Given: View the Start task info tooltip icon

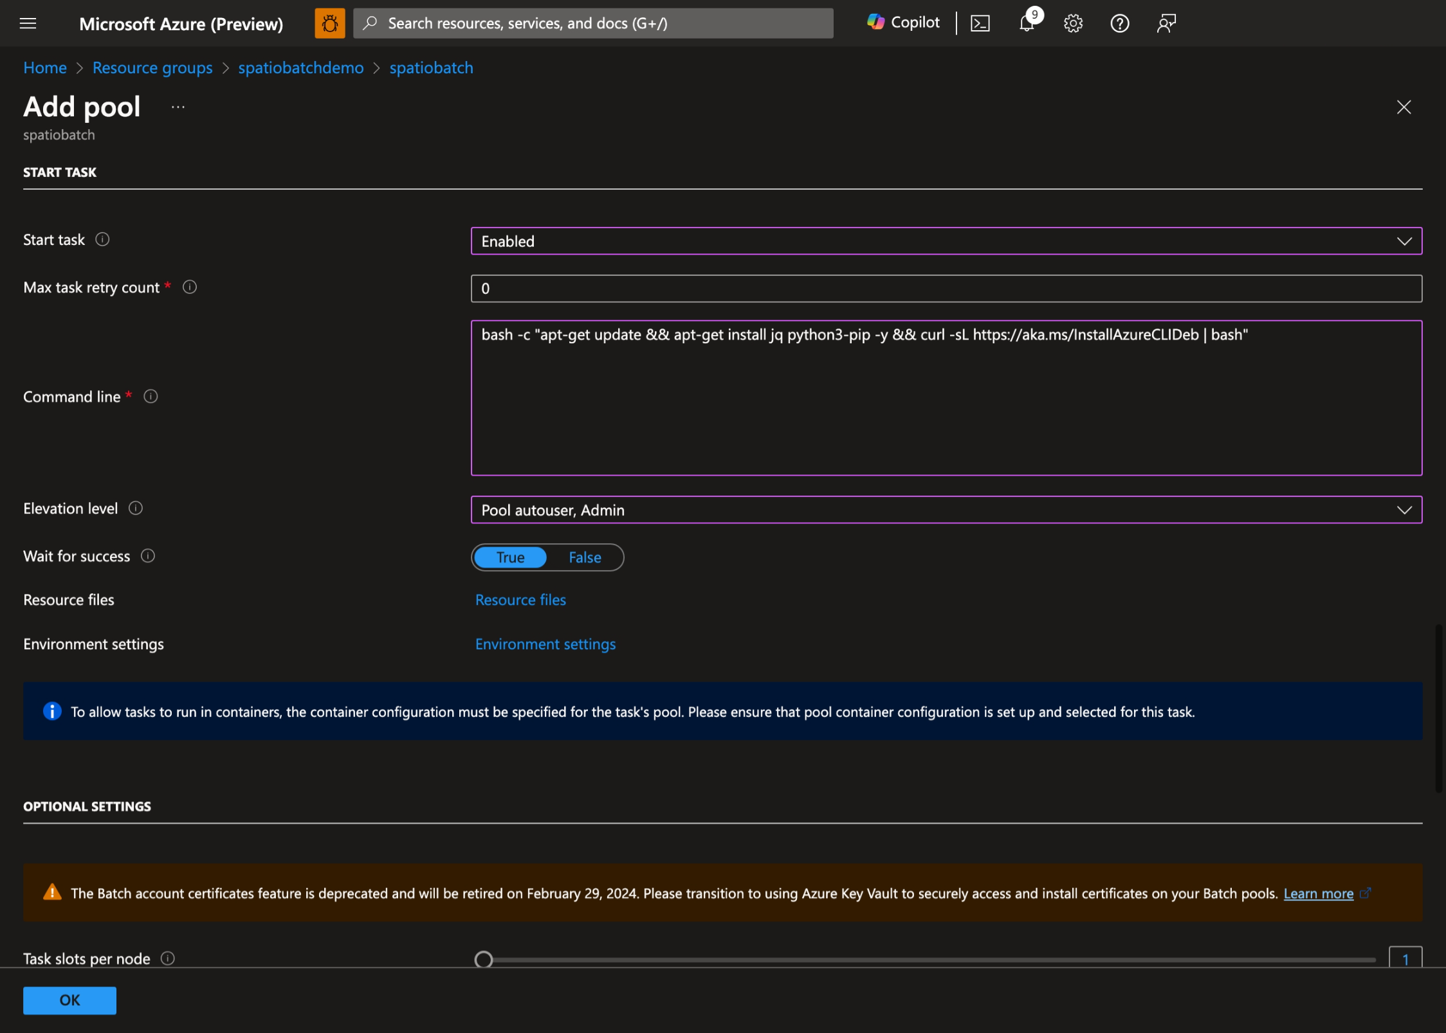Looking at the screenshot, I should click(103, 239).
